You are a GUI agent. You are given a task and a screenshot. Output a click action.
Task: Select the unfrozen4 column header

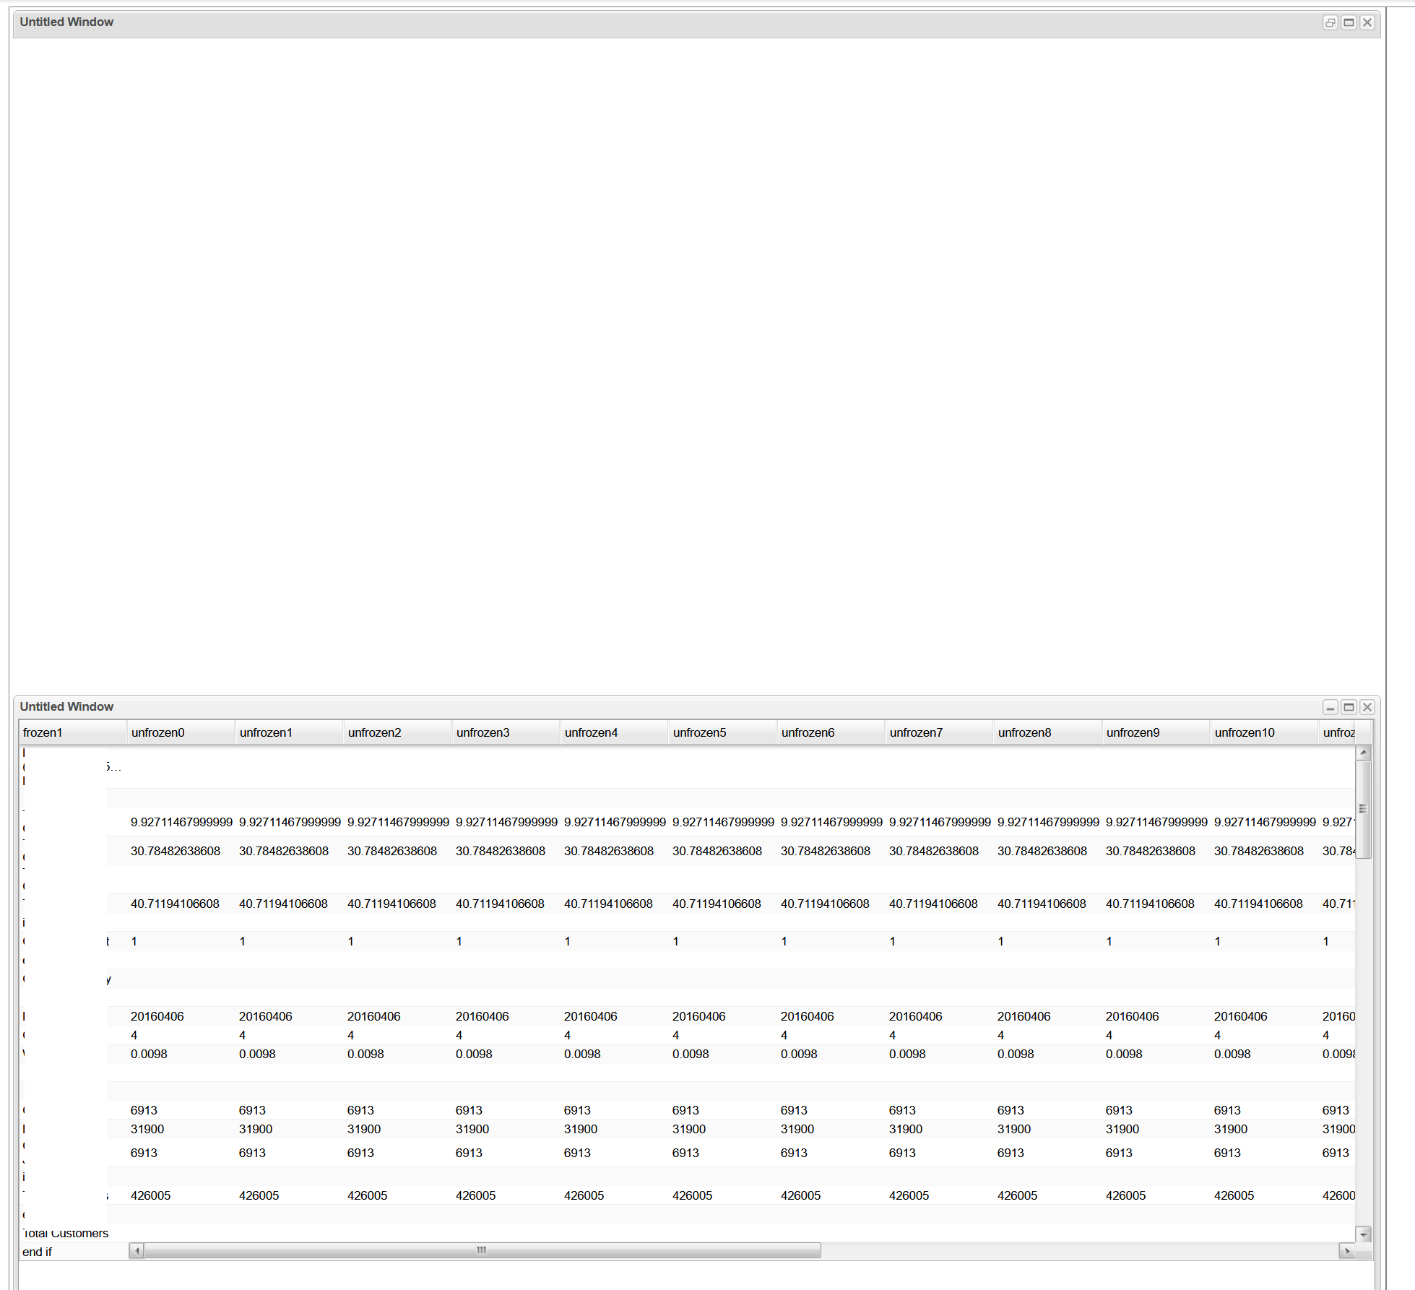click(x=615, y=732)
